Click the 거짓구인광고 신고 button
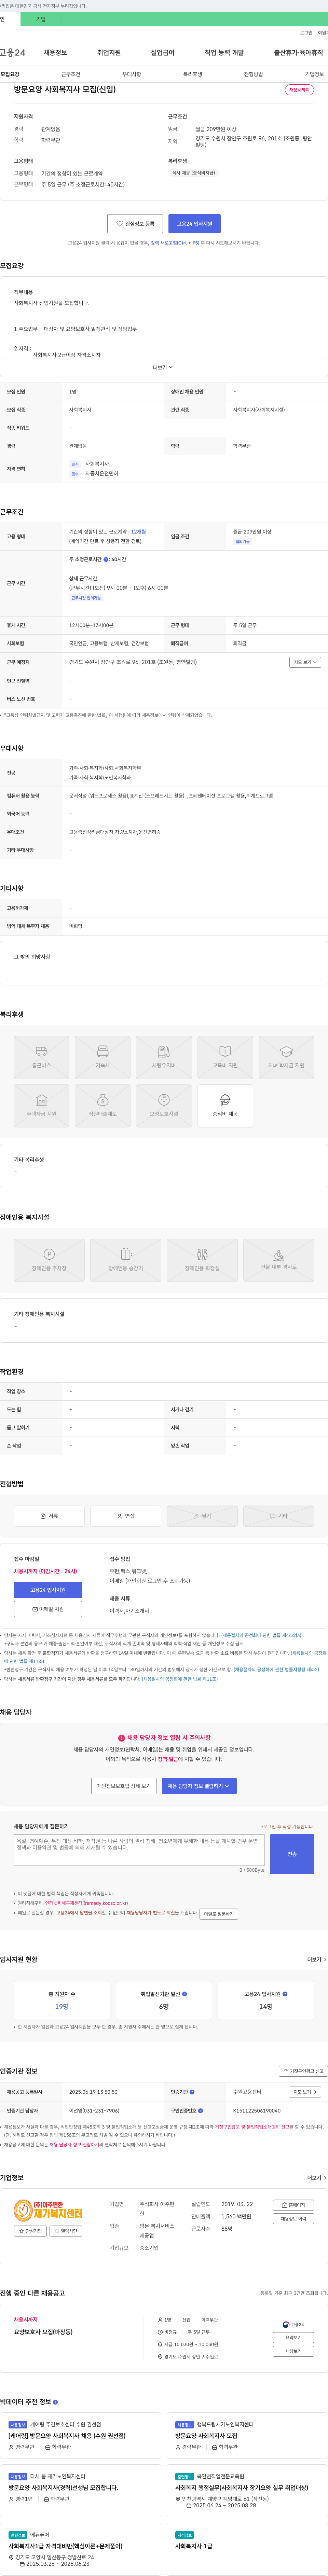The width and height of the screenshot is (328, 2576). click(303, 2071)
